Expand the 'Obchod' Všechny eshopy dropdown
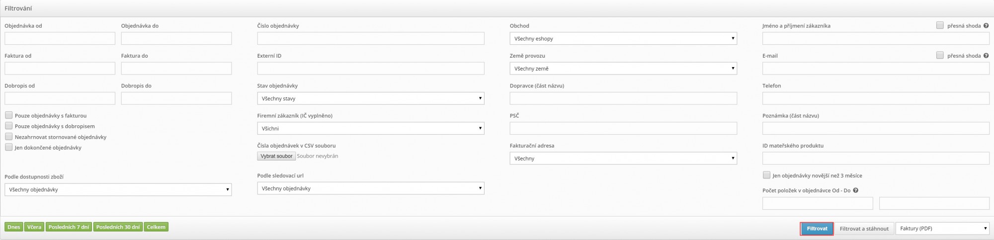Screen dimensions: 994x240 coord(623,38)
